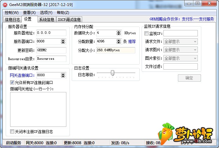Image resolution: width=219 pixels, height=148 pixels.
Task: Adjust the 日志等级 slider handle
Action: [x=113, y=73]
